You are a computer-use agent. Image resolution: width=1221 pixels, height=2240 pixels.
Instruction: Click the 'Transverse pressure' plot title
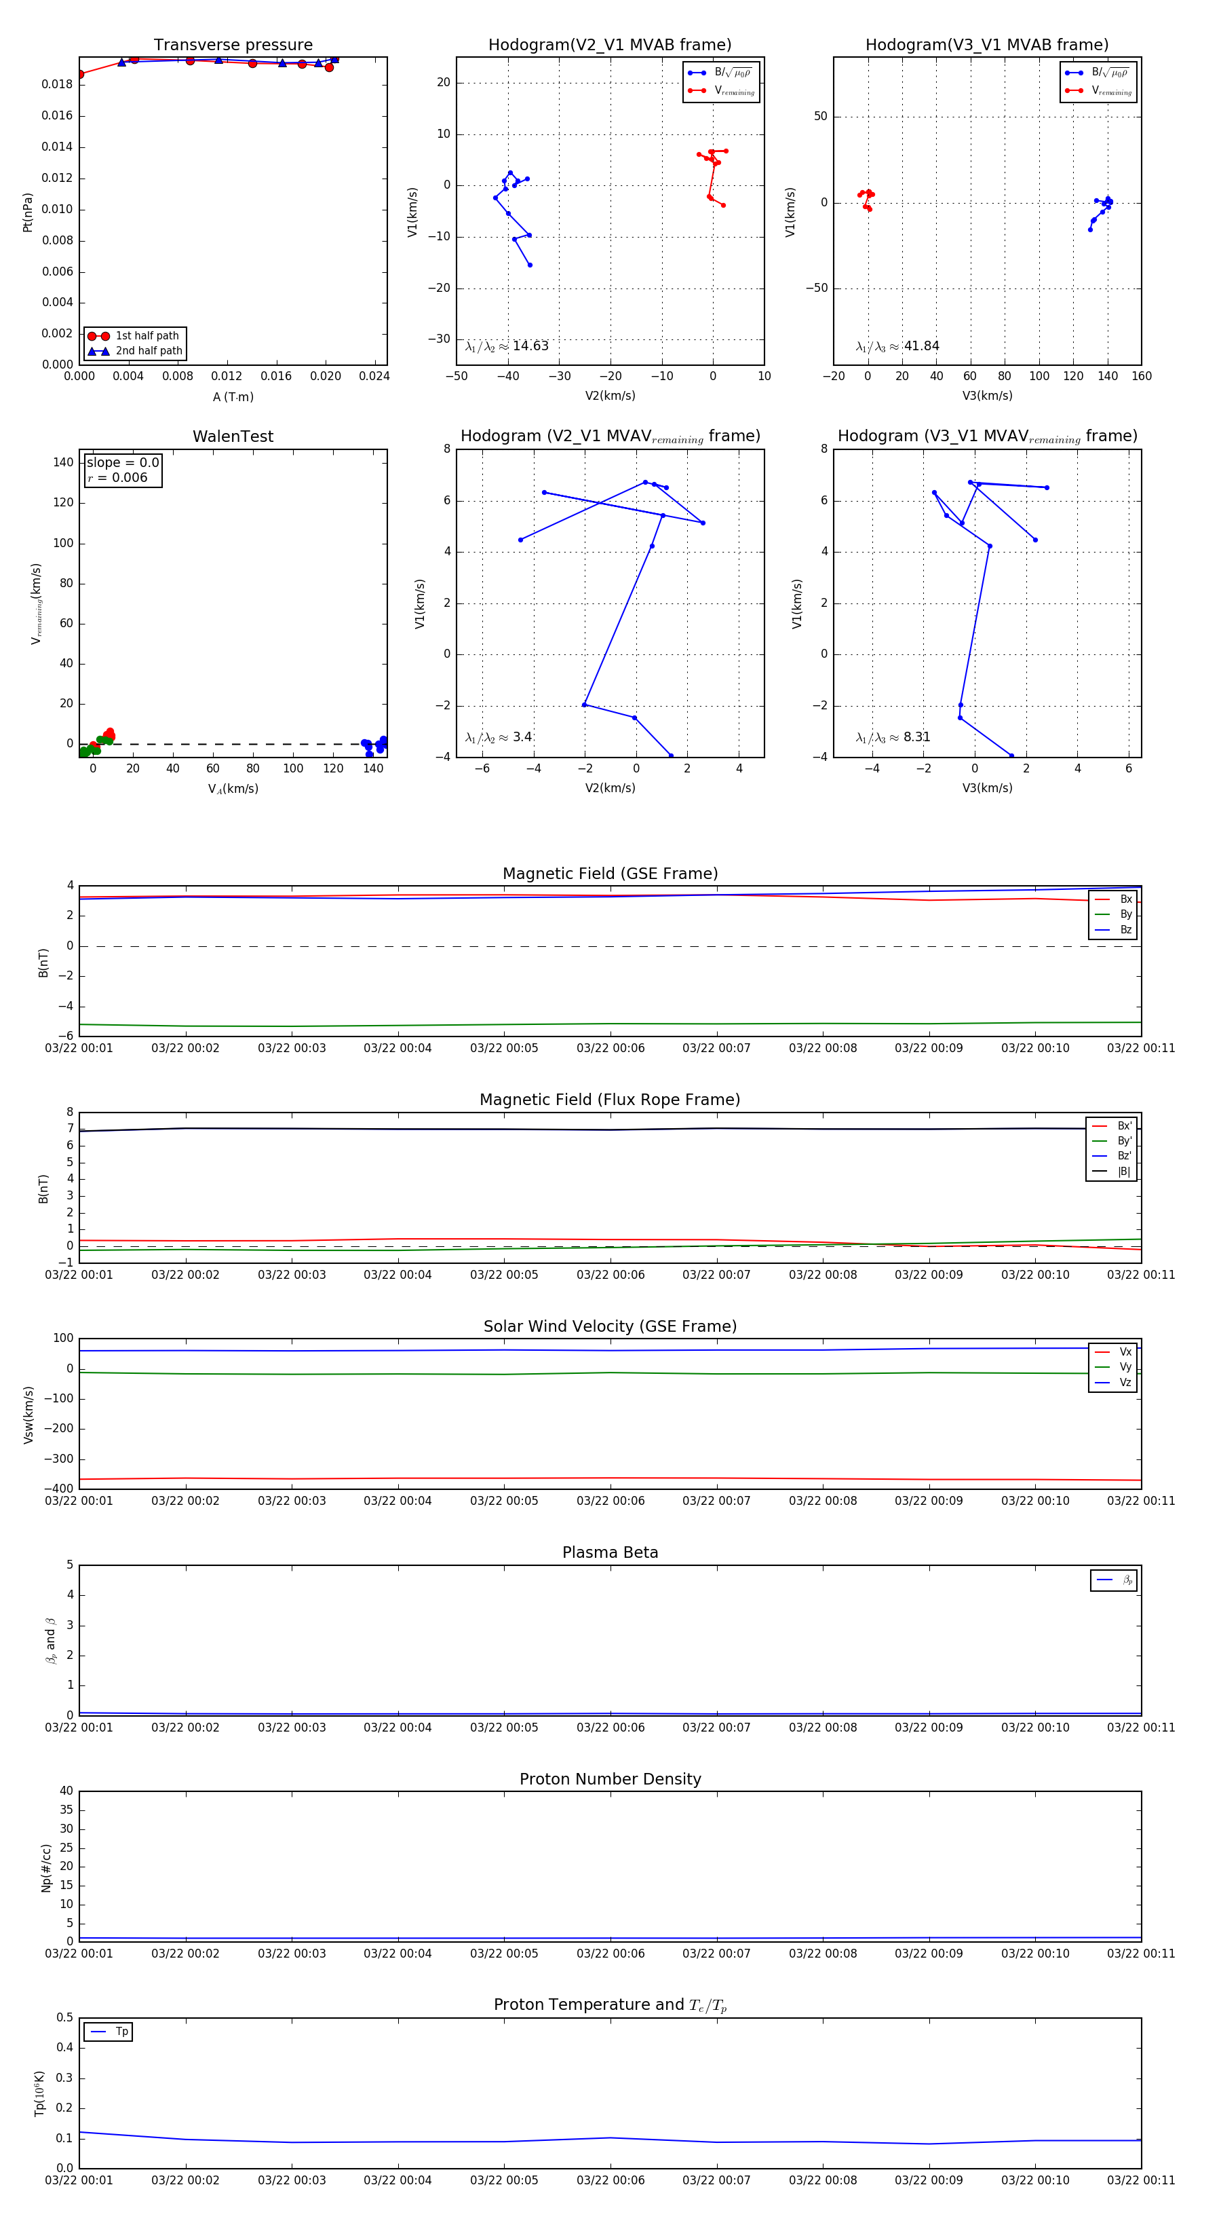(x=233, y=45)
